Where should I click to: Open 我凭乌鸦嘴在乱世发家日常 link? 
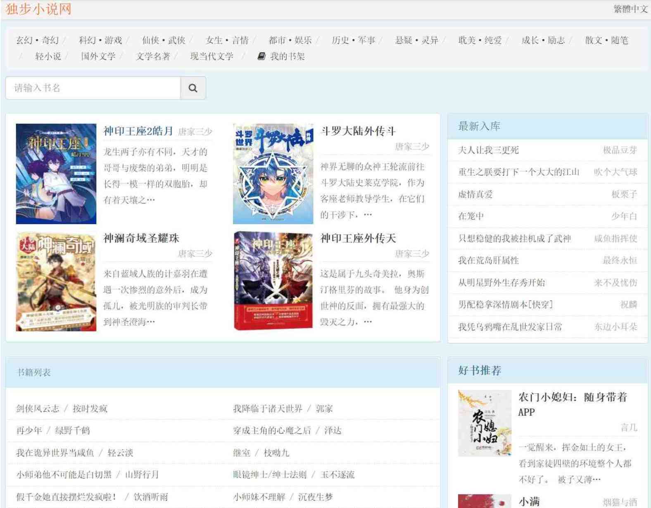[510, 327]
